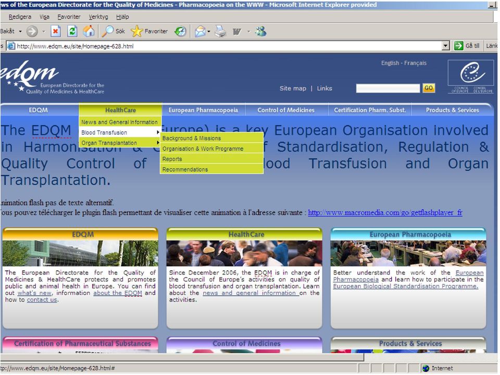The height and width of the screenshot is (375, 500).
Task: Choose Organisation & Work Programme submenu item
Action: 212,148
